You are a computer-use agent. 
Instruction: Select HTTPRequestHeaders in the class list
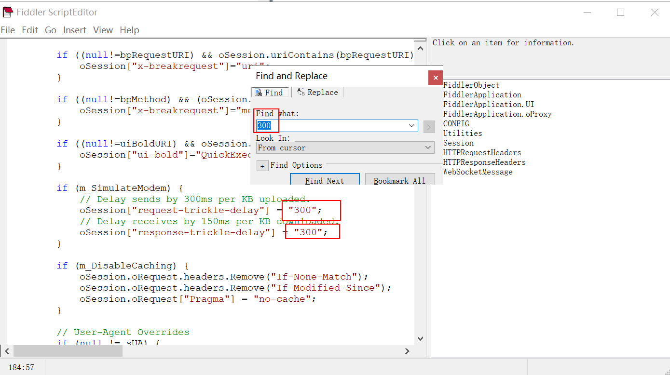(482, 153)
